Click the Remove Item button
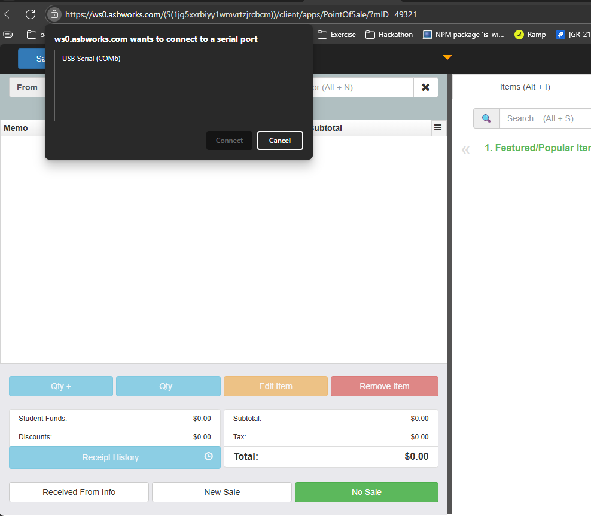Viewport: 591px width, 516px height. [385, 386]
